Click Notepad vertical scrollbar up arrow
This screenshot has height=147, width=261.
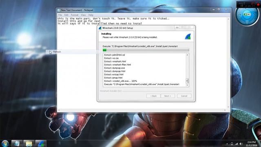(x=228, y=19)
